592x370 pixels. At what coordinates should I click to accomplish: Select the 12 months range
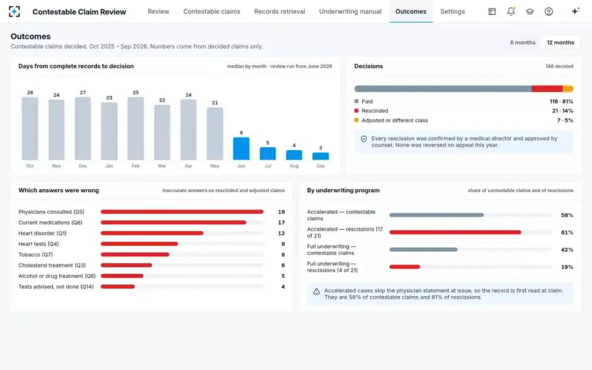(560, 42)
